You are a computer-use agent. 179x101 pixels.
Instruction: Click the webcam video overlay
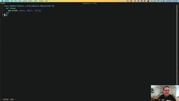pyautogui.click(x=165, y=93)
